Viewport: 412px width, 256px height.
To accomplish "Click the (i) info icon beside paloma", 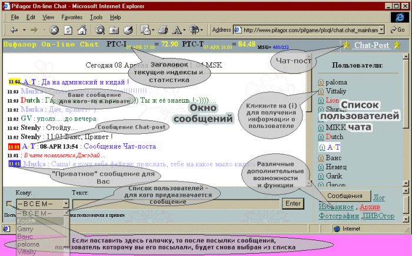I will click(321, 83).
